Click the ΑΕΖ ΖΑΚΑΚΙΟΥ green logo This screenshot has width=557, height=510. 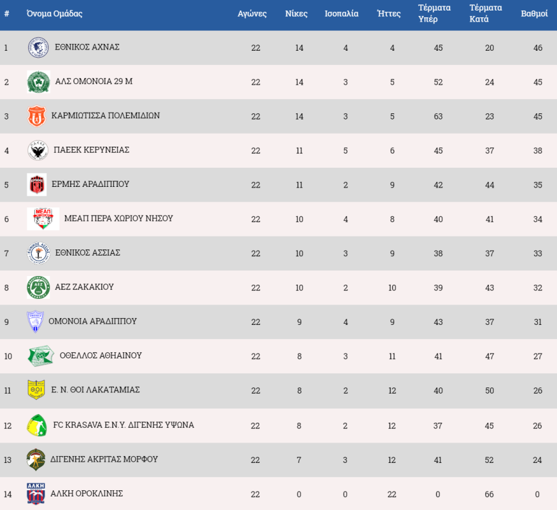[x=38, y=288]
